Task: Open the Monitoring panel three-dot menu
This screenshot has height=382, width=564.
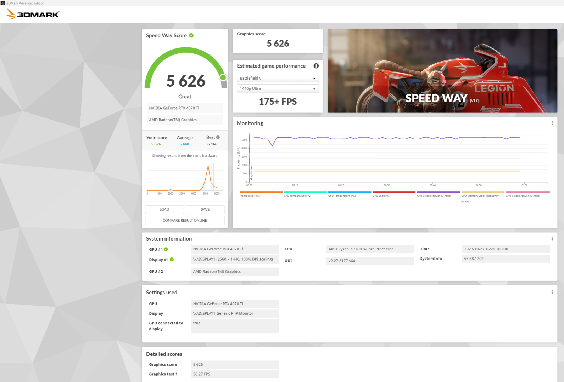Action: coord(552,123)
